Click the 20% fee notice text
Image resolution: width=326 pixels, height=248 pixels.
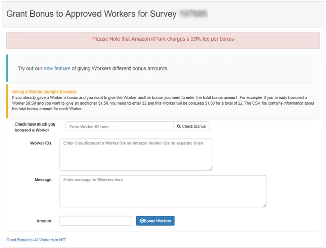pyautogui.click(x=163, y=39)
